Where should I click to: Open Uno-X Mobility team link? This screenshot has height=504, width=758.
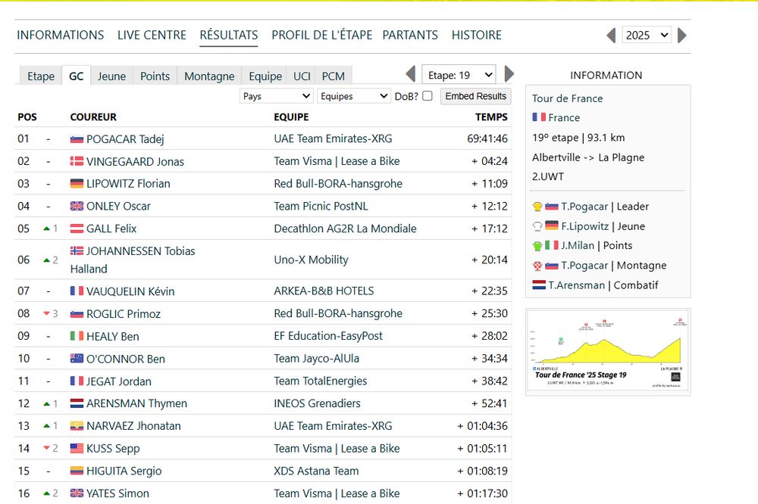[311, 260]
